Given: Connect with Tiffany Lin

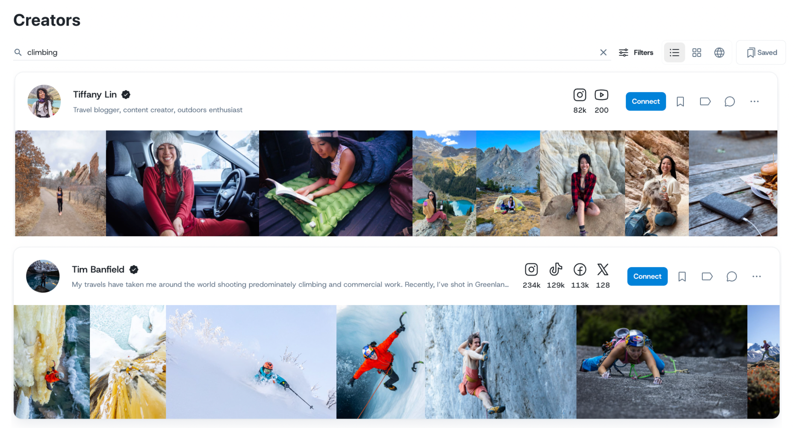Looking at the screenshot, I should pyautogui.click(x=645, y=101).
